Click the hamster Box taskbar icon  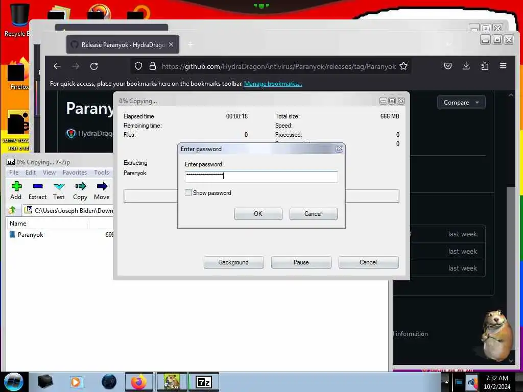tap(172, 382)
